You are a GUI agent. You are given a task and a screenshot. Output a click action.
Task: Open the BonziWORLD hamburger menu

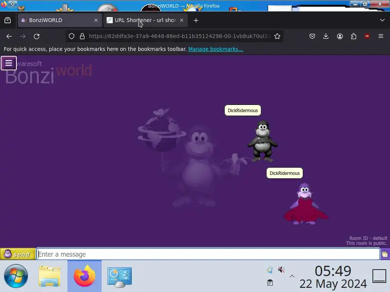(9, 63)
